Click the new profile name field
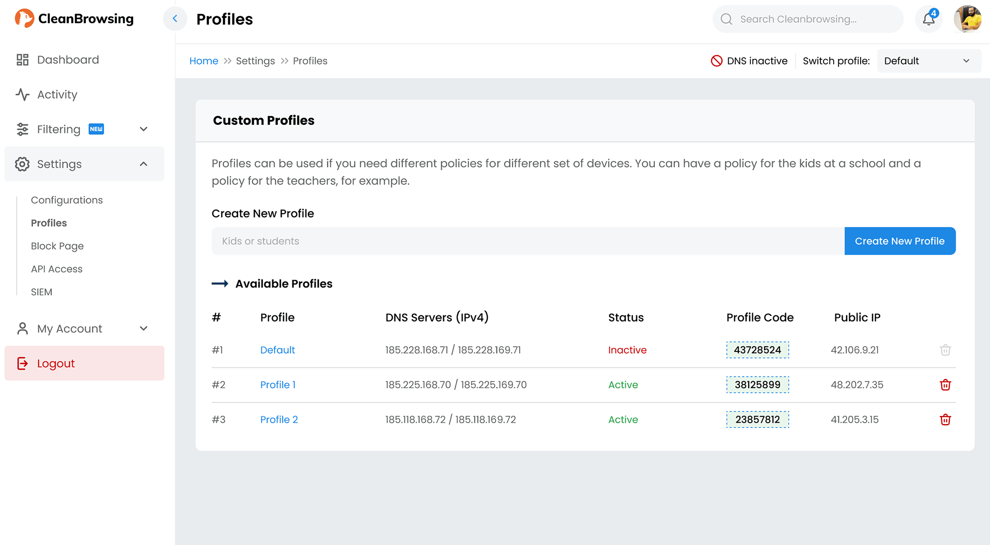Screen dimensions: 990x545 tap(527, 241)
